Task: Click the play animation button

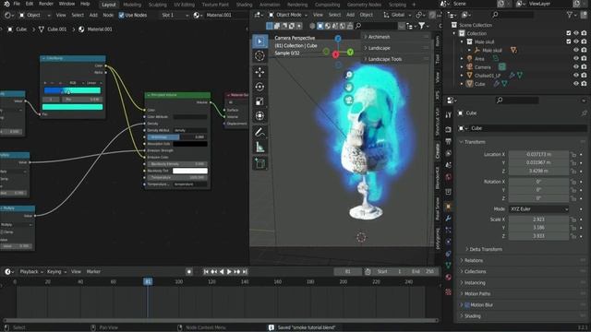Action: [229, 272]
